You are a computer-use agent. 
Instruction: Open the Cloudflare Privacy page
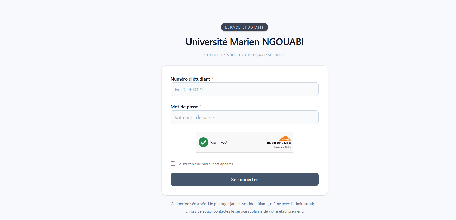278,147
